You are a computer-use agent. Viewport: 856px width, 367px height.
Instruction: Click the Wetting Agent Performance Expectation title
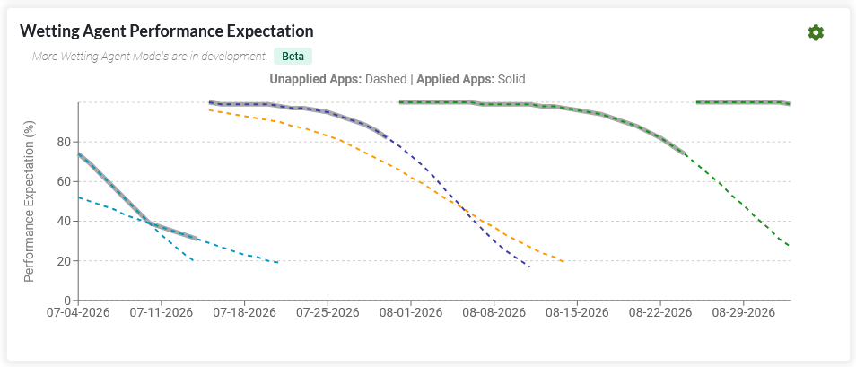167,31
